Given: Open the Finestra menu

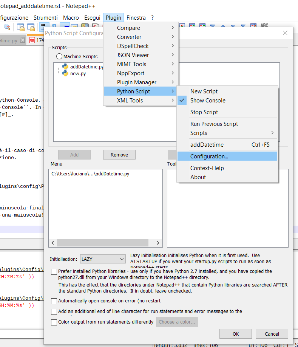Looking at the screenshot, I should 136,18.
